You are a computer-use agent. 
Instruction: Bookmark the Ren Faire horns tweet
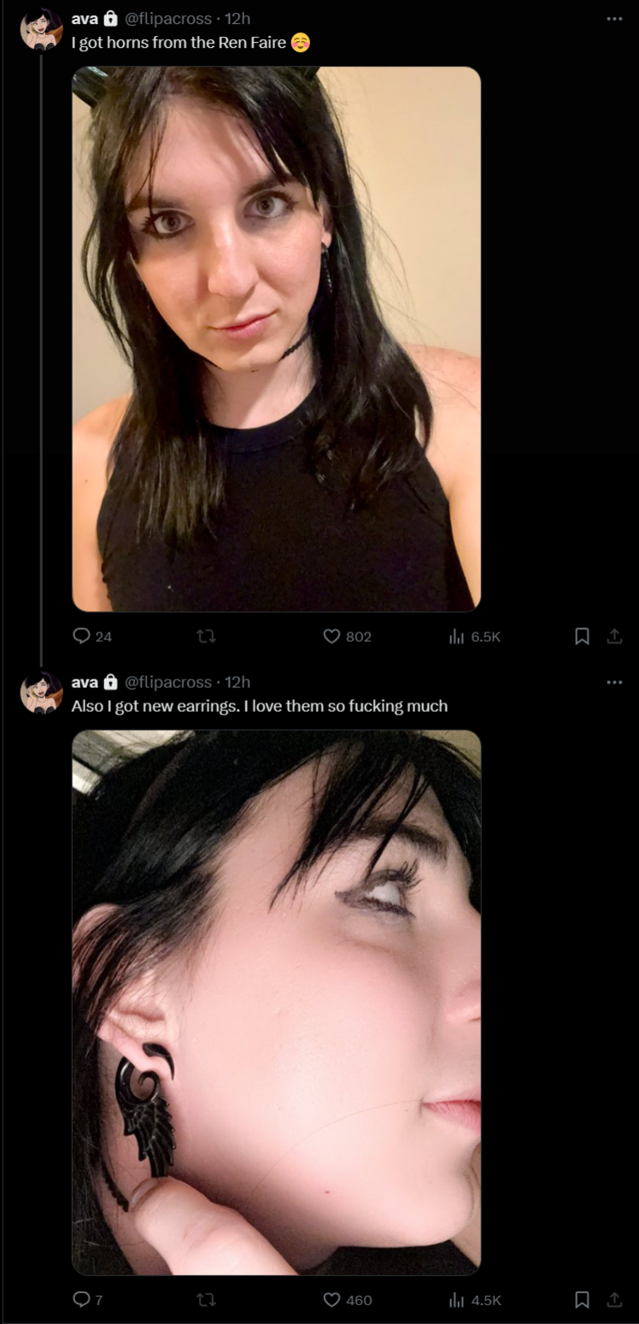coord(582,636)
